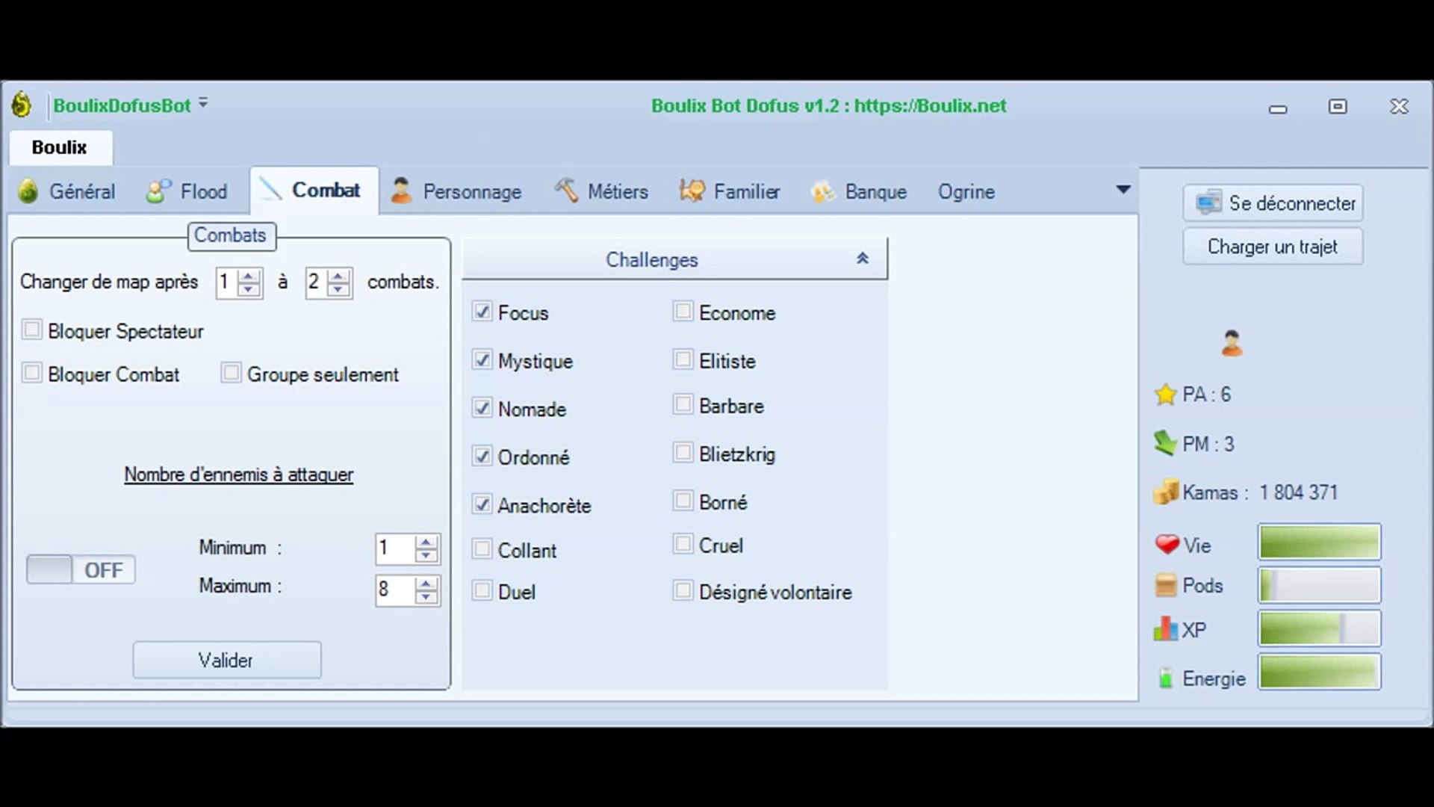This screenshot has height=807, width=1434.
Task: Check the Econome challenge option
Action: click(683, 312)
